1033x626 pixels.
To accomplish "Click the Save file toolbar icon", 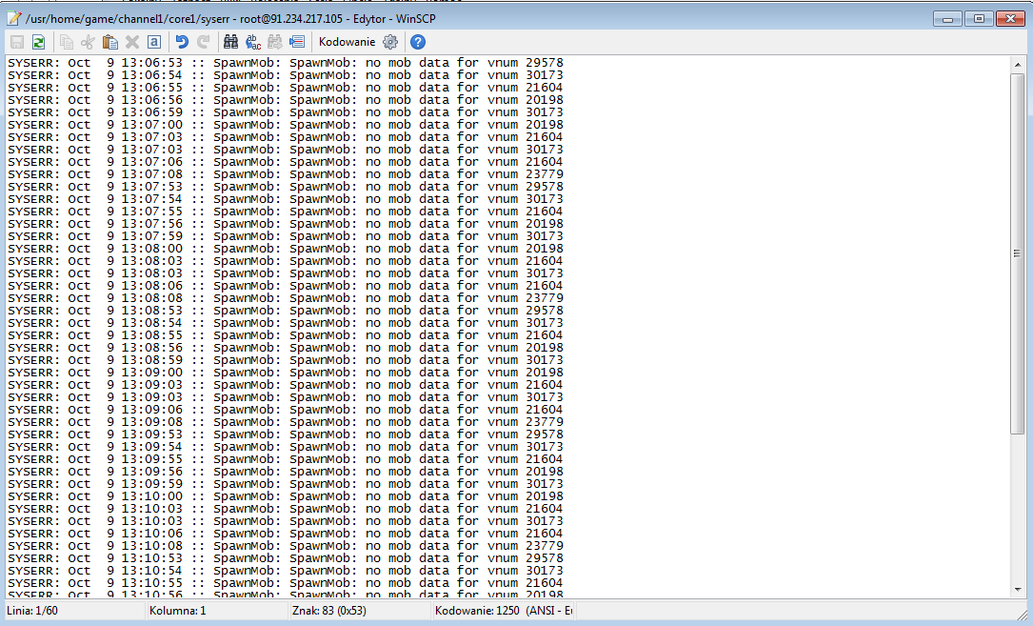I will click(x=17, y=42).
